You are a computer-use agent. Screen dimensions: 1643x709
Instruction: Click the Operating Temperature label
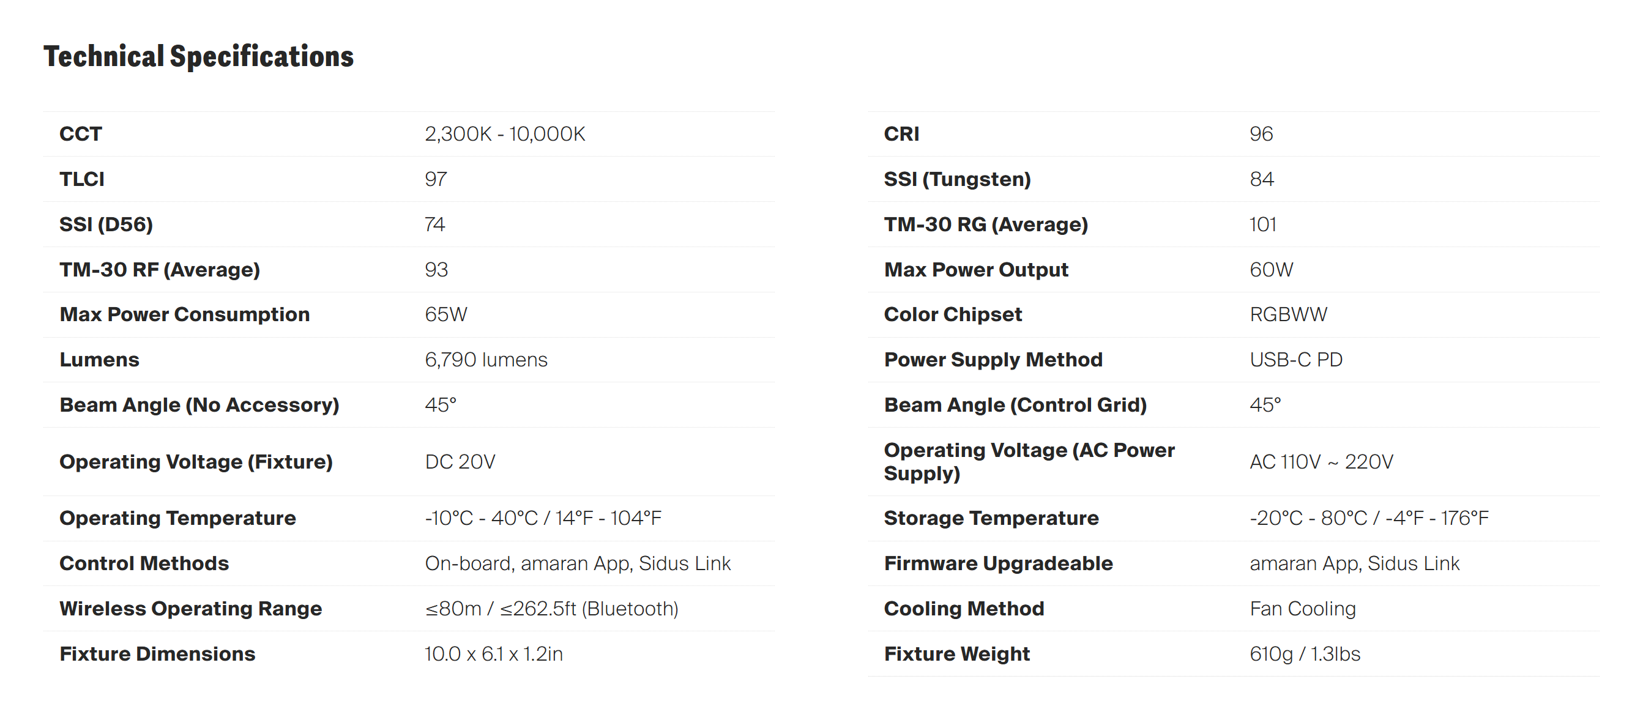pos(177,518)
